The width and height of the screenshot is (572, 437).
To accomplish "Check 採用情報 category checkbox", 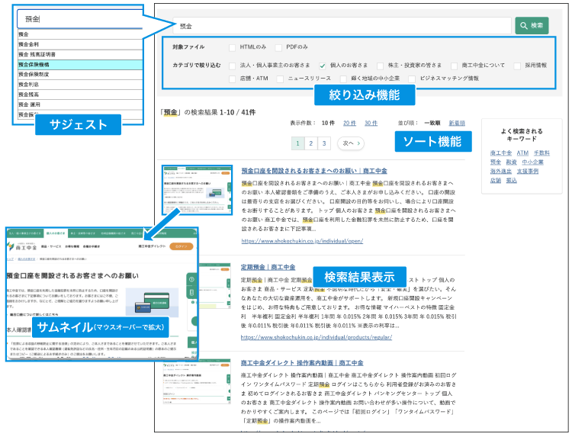I will pyautogui.click(x=517, y=66).
